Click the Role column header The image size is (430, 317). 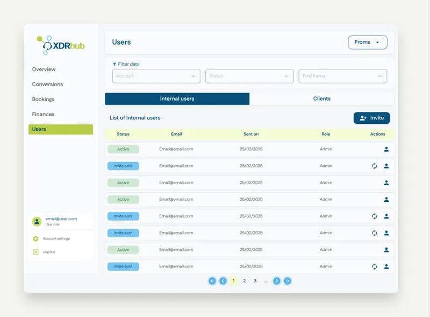point(326,134)
